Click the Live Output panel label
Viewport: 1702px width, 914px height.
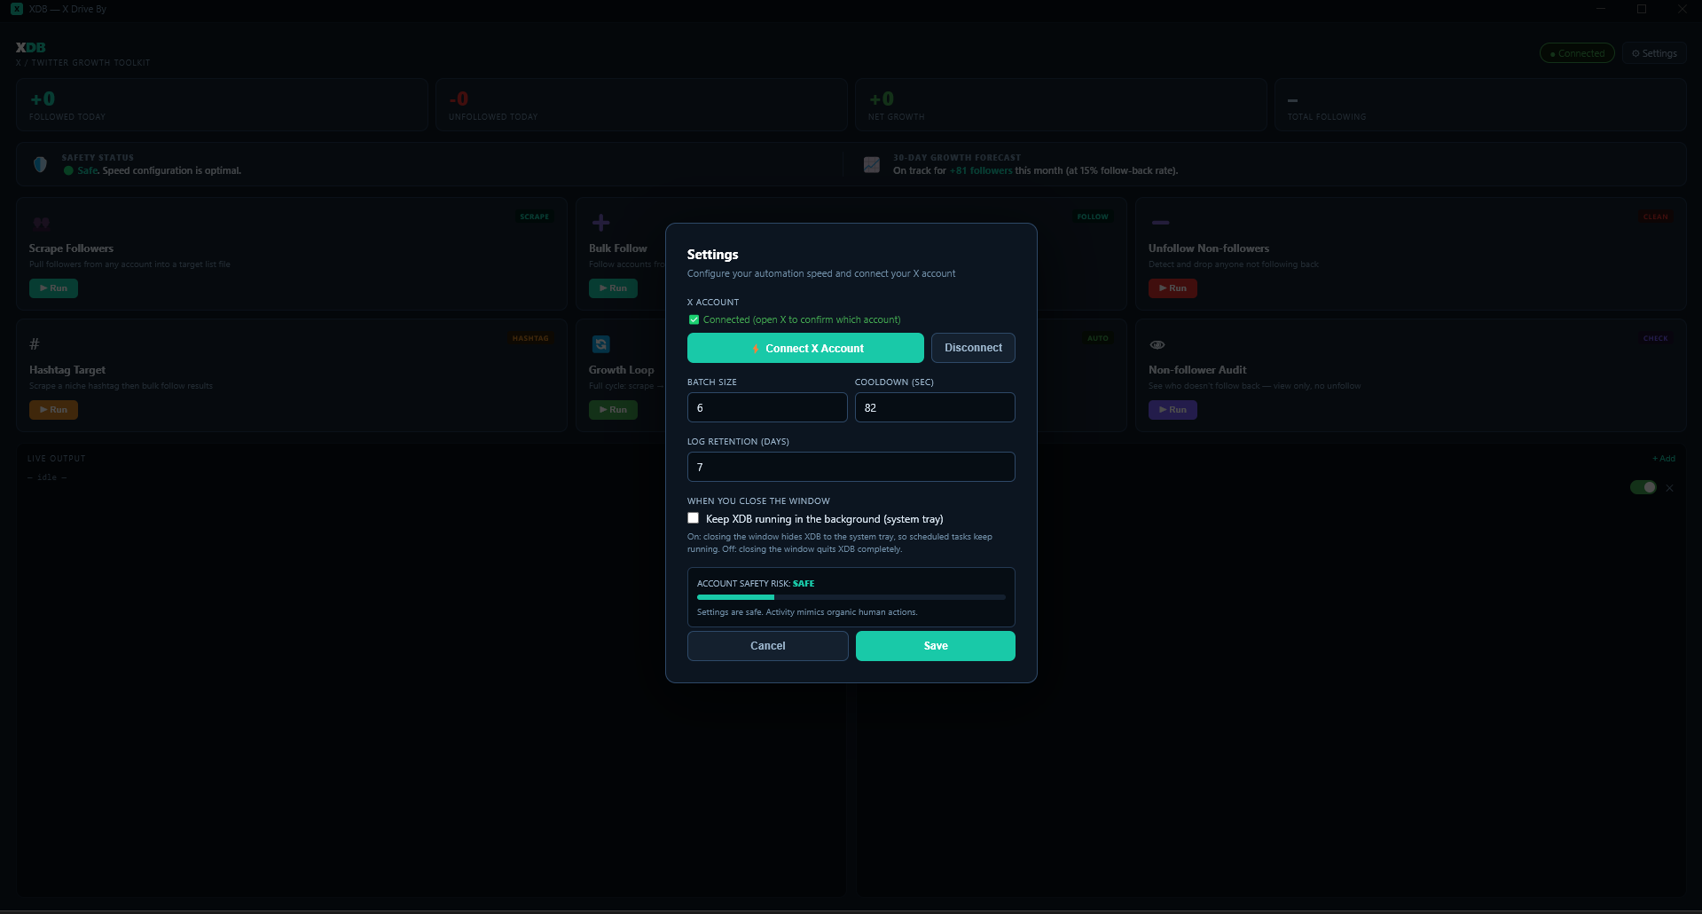pos(56,459)
